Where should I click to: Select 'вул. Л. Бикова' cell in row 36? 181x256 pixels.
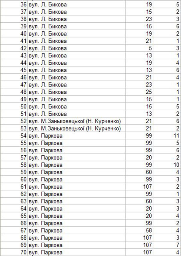coord(47,5)
